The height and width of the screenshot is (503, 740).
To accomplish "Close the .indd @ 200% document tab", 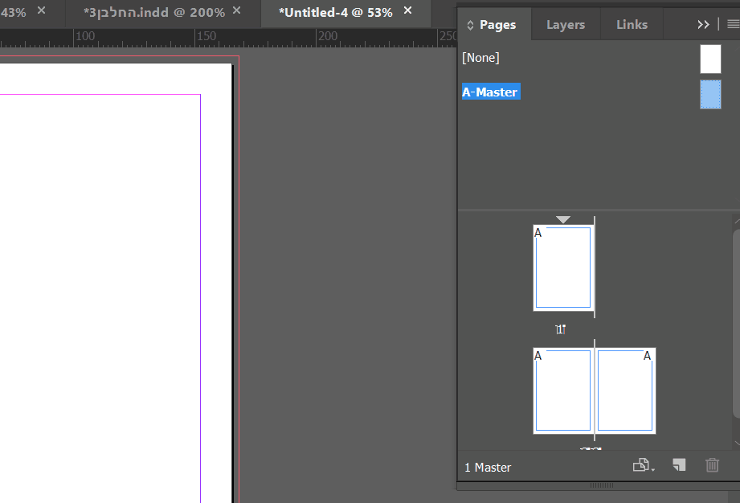I will point(237,10).
